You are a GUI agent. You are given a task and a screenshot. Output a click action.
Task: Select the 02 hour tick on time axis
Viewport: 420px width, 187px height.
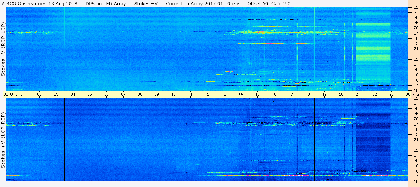(x=39, y=94)
